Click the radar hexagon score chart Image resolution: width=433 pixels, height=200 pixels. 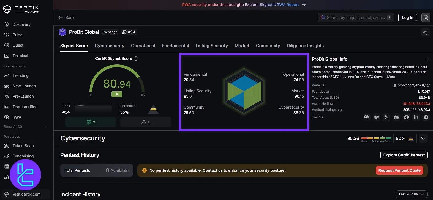pyautogui.click(x=244, y=91)
